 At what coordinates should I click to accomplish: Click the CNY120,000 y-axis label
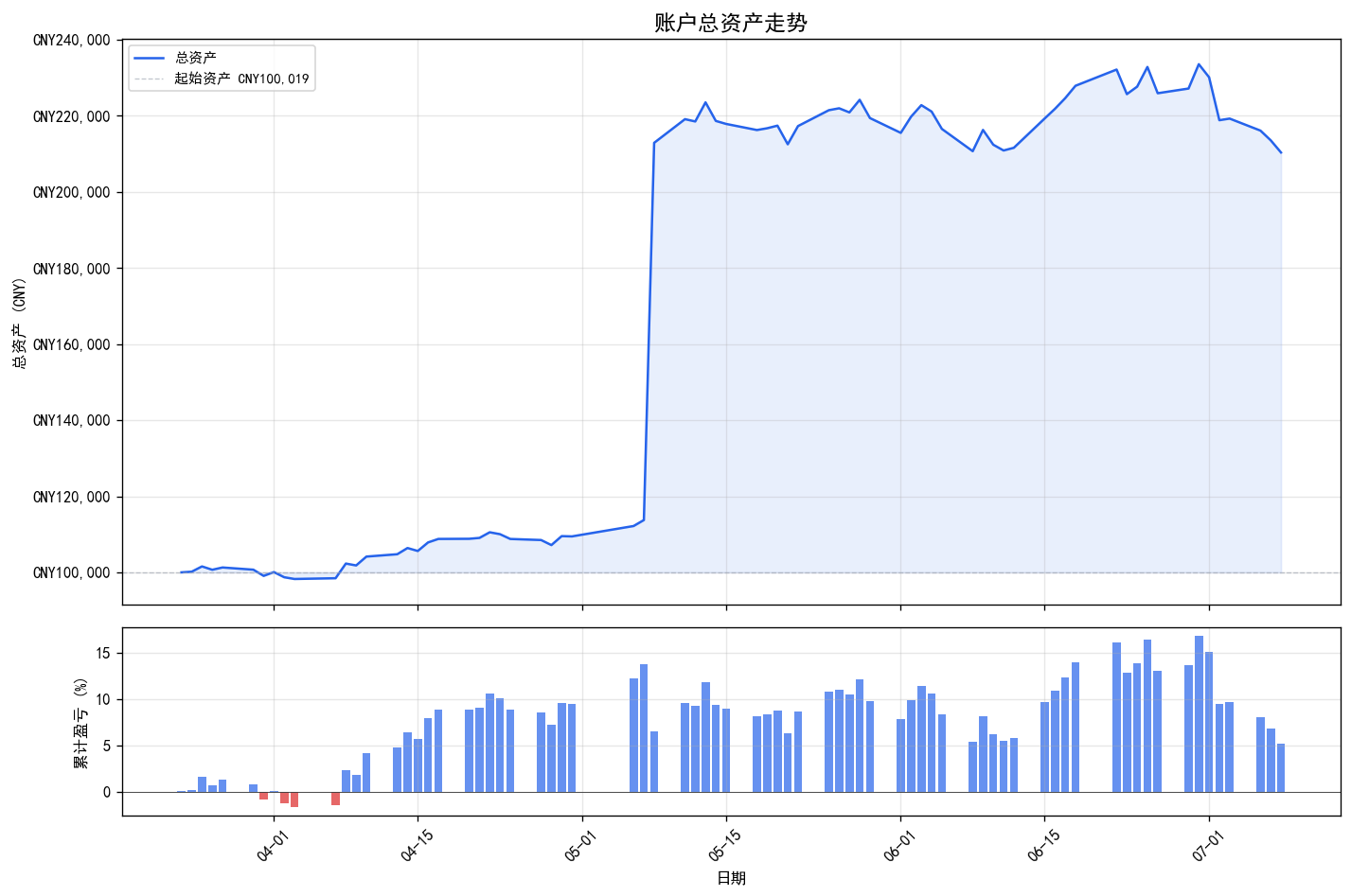[x=72, y=498]
